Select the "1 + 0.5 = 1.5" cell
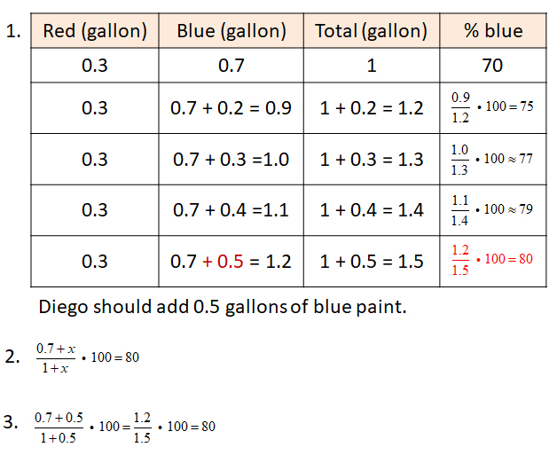557x455 pixels. 372,262
